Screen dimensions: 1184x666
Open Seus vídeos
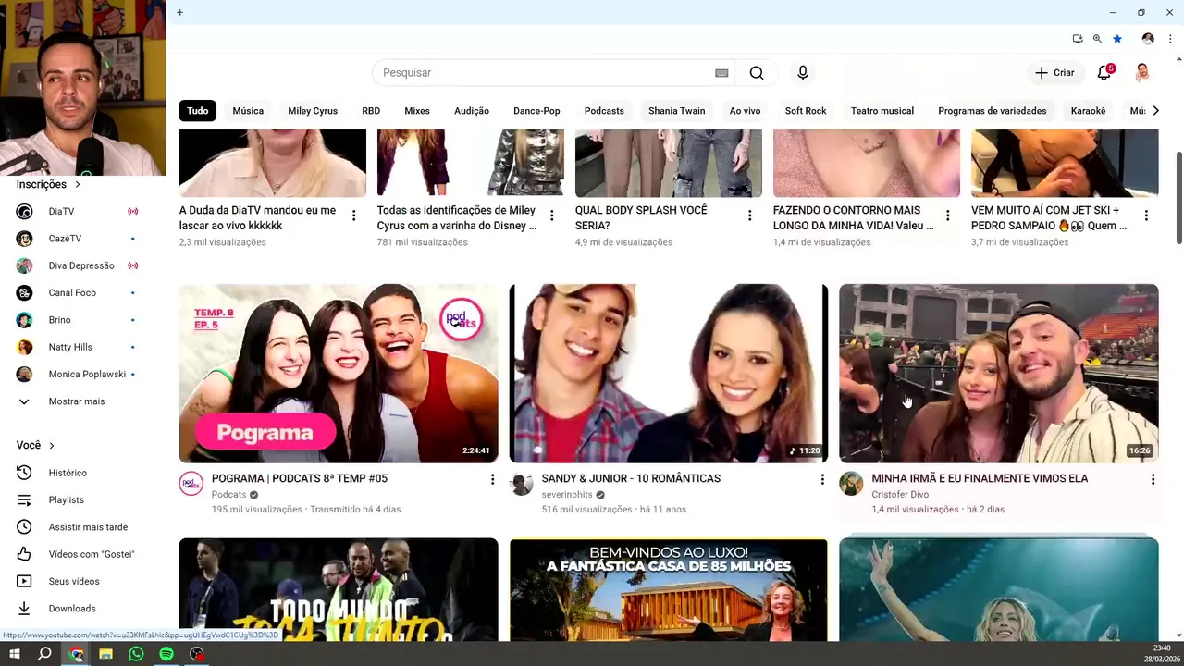79,582
